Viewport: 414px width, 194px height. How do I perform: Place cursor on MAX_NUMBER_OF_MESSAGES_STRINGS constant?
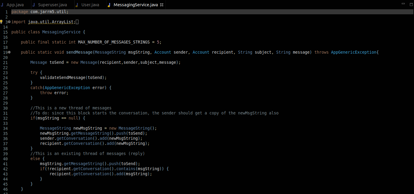(115, 42)
